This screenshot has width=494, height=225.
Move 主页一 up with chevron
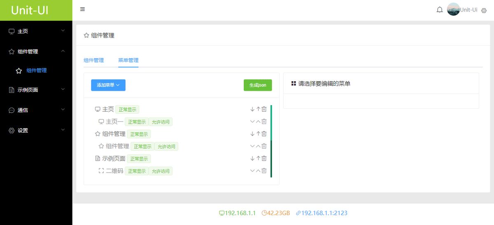click(258, 122)
